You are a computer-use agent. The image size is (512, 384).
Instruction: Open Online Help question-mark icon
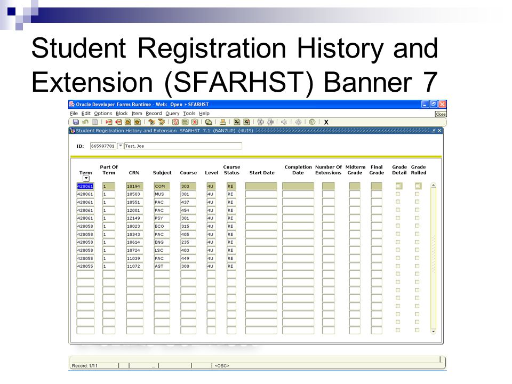(312, 122)
